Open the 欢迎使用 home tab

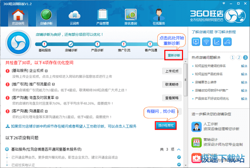pos(18,17)
